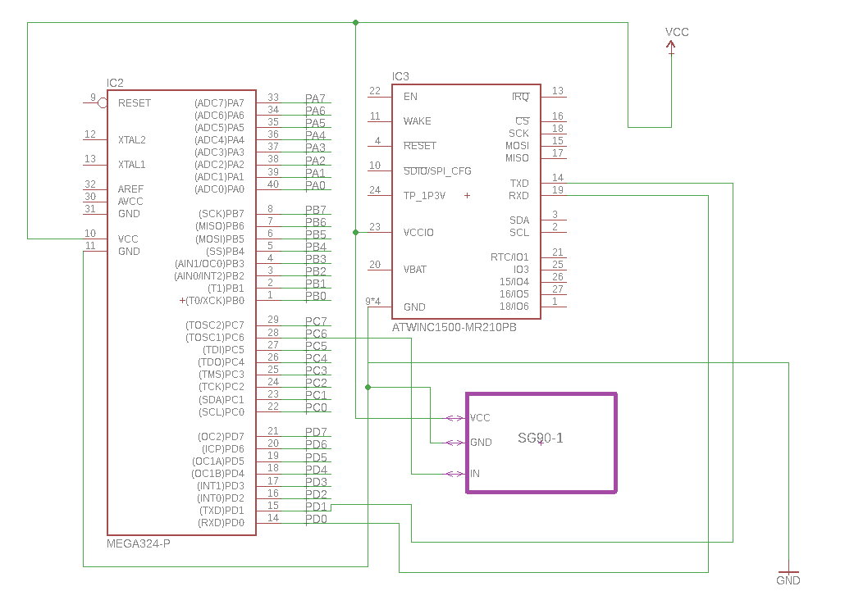Select the TP_1P3V pin label
This screenshot has width=845, height=609.
coord(425,196)
